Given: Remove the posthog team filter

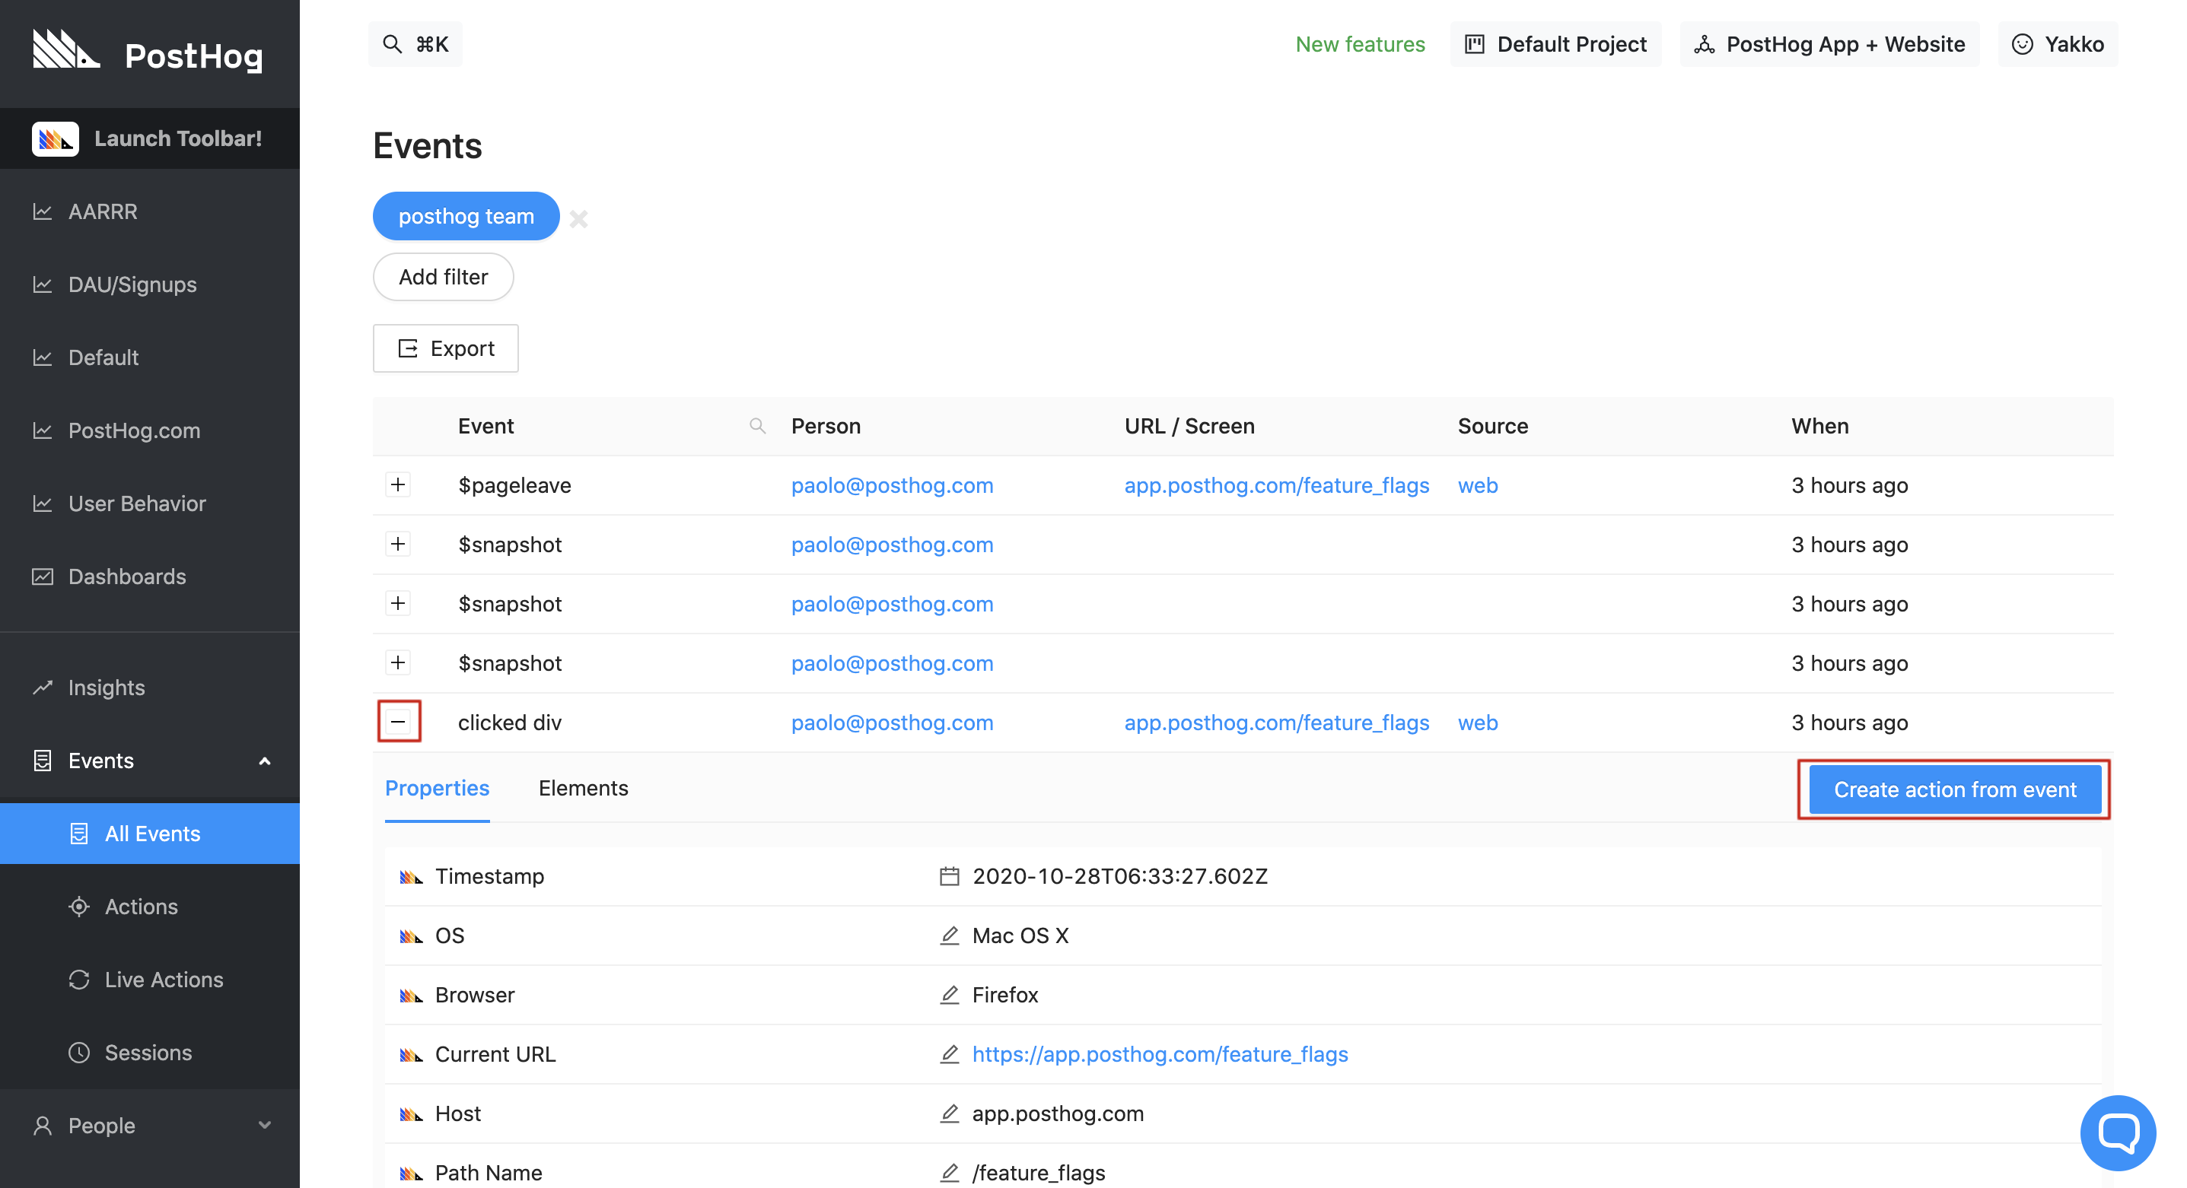Looking at the screenshot, I should [x=578, y=219].
